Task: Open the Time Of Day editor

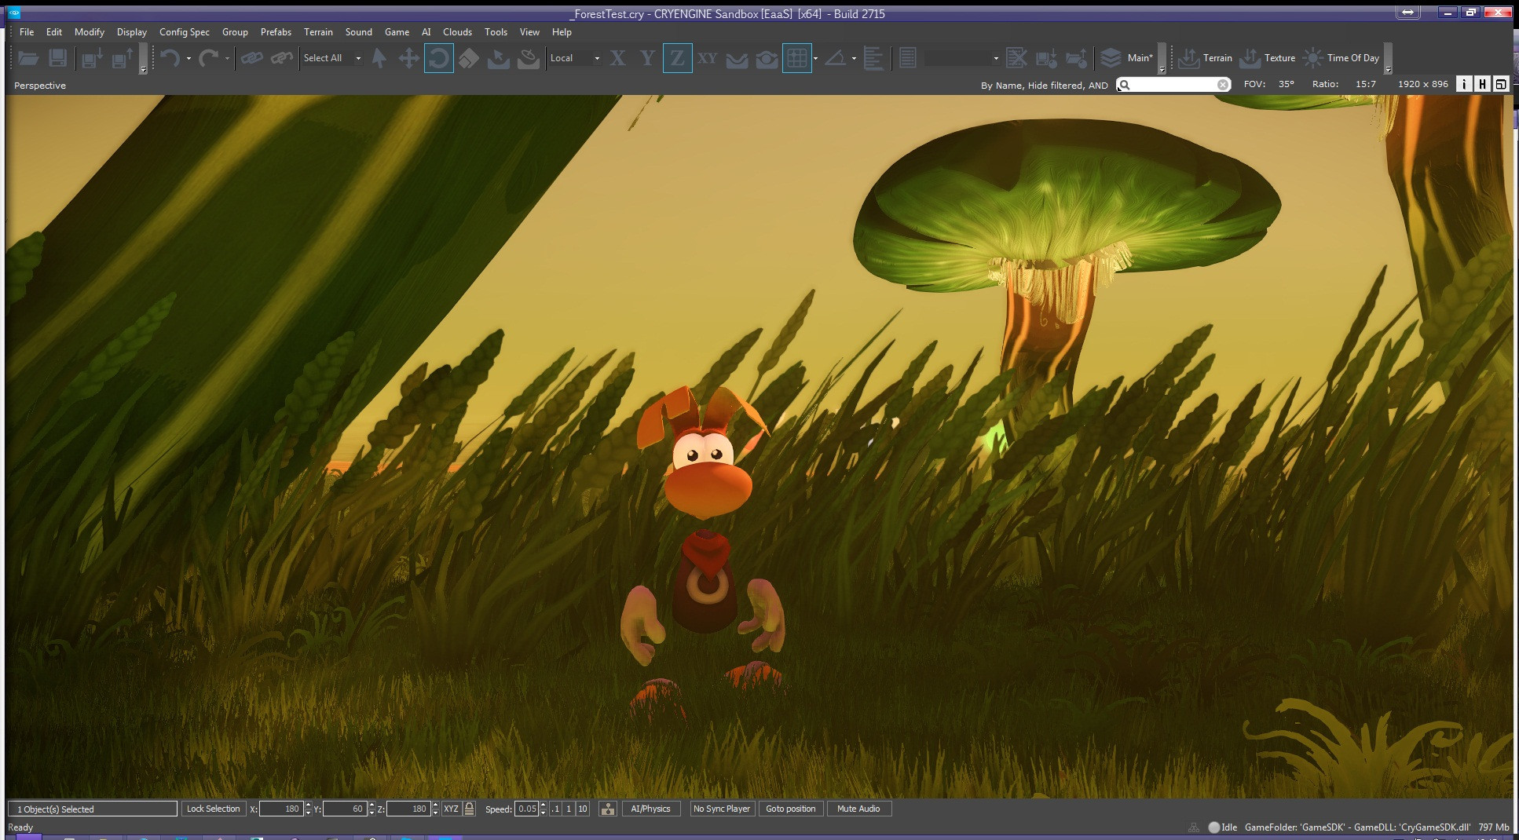Action: 1341,58
